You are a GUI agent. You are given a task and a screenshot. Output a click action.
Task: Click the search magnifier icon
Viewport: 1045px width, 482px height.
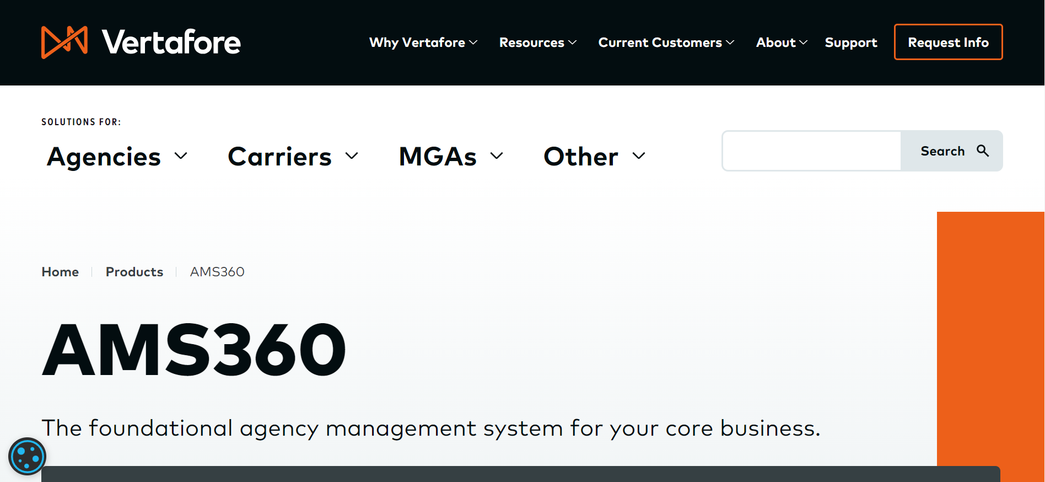983,151
